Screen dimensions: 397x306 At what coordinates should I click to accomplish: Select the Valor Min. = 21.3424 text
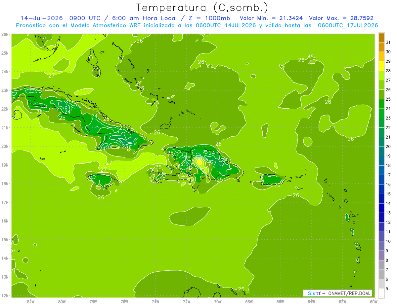coord(272,18)
